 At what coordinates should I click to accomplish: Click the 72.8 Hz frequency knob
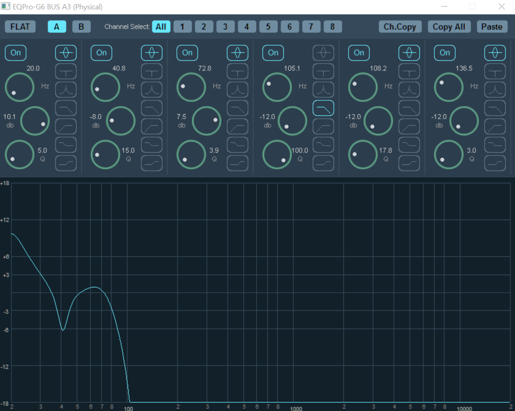click(191, 87)
